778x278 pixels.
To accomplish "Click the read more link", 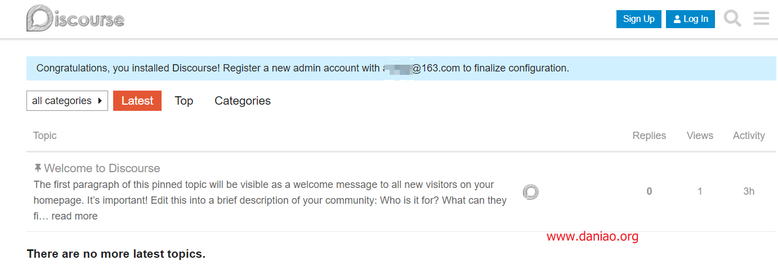I will click(74, 216).
